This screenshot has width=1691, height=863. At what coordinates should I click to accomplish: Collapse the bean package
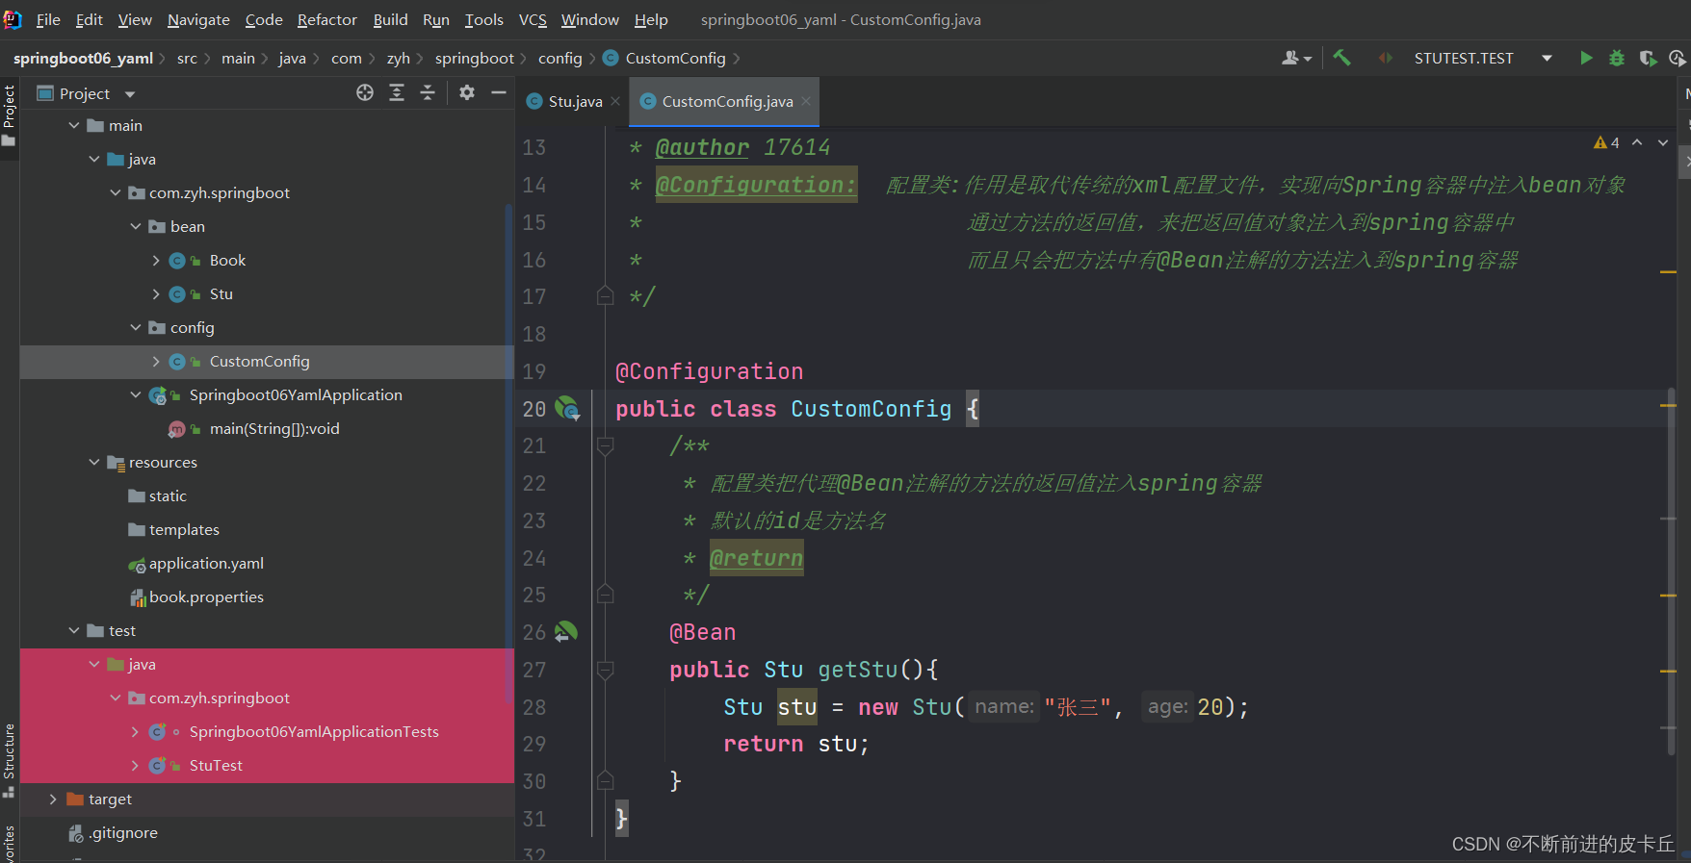(136, 226)
